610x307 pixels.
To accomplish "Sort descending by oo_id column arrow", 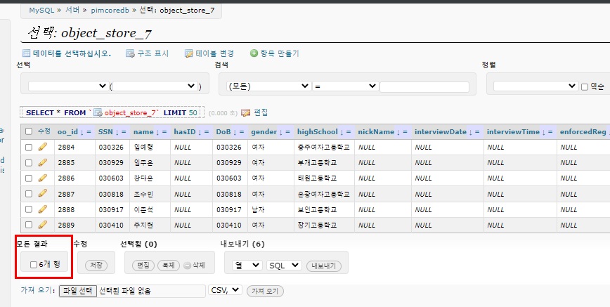I will pyautogui.click(x=82, y=132).
